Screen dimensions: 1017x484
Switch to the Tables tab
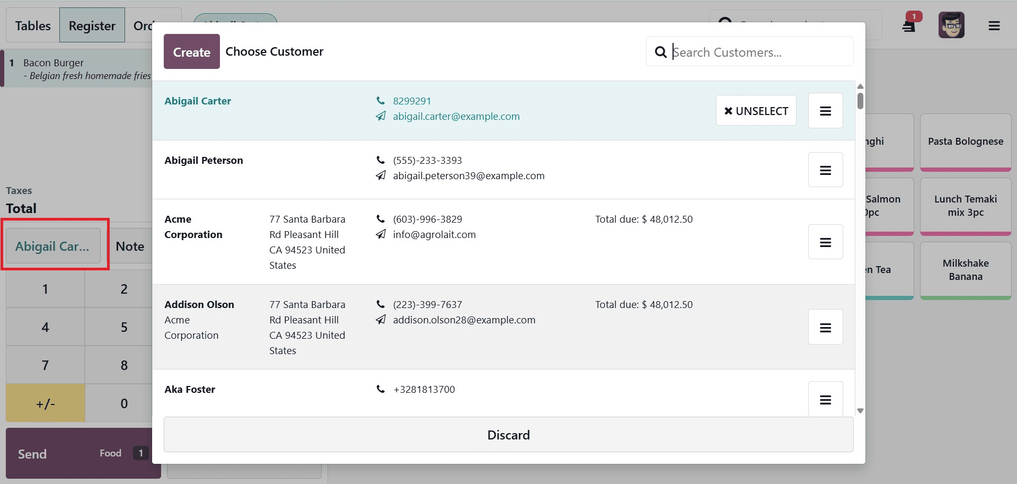pos(32,25)
